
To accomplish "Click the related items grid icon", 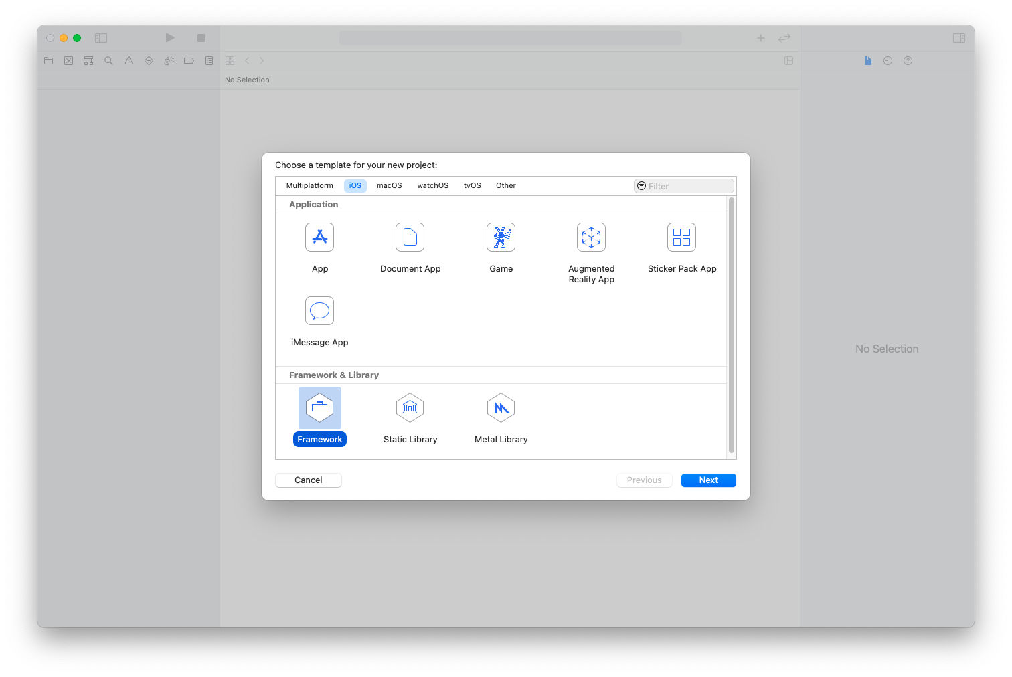I will 230,60.
